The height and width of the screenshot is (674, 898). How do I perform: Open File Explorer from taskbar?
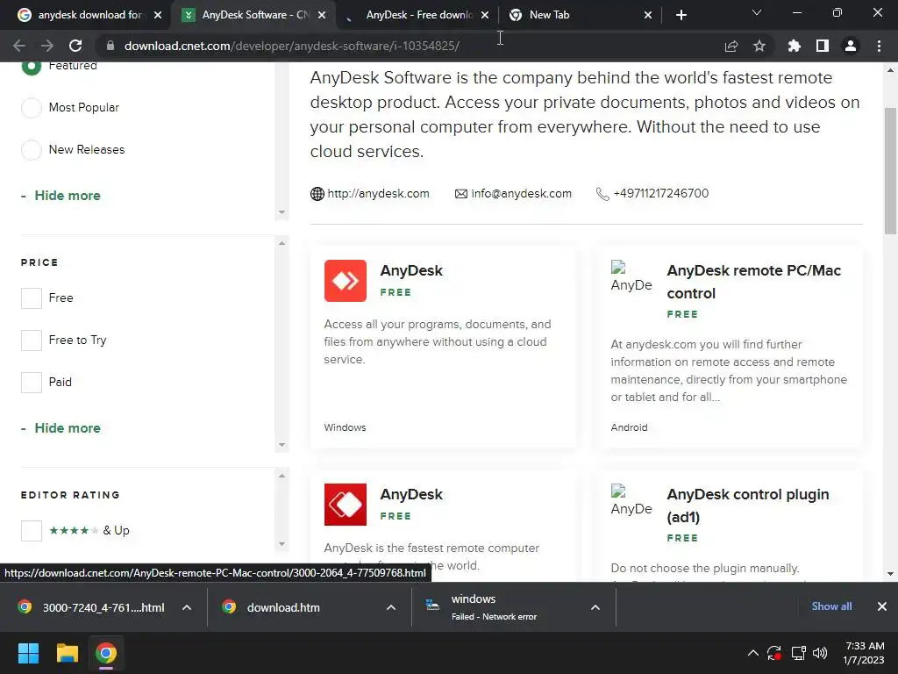click(67, 653)
